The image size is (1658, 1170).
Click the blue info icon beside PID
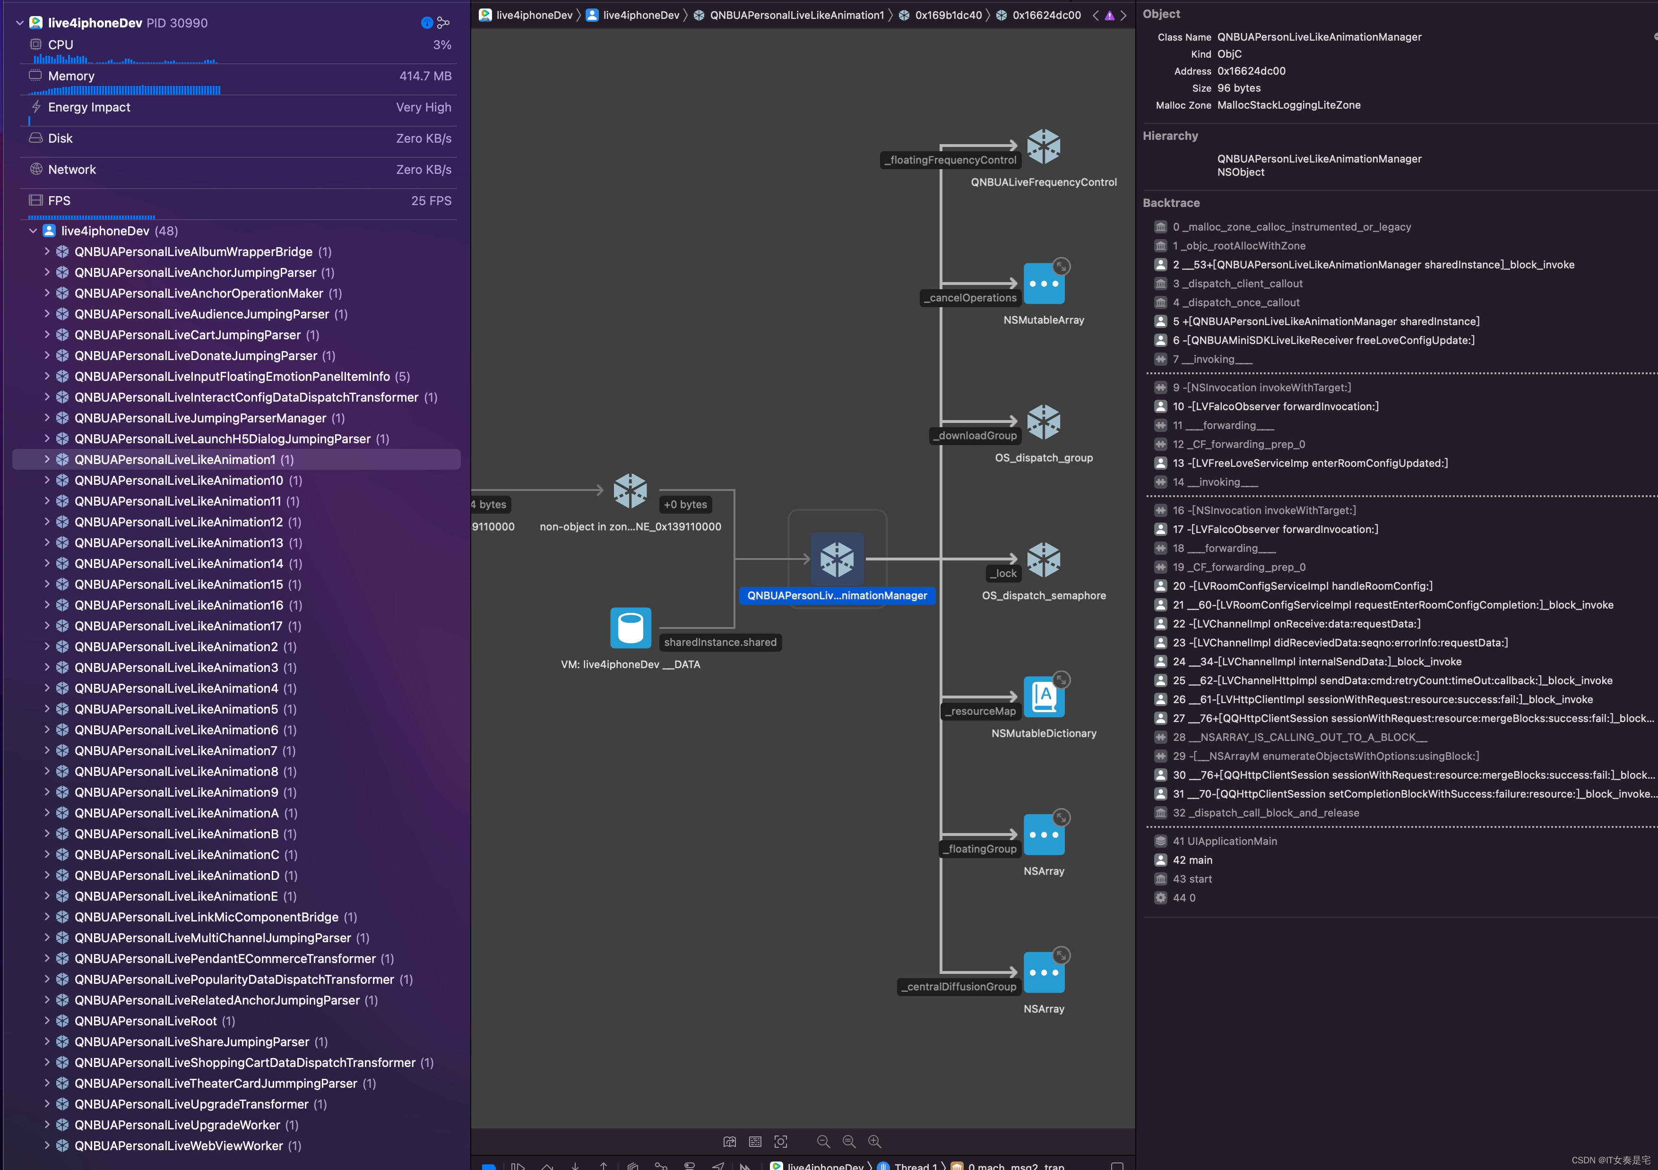click(x=427, y=23)
